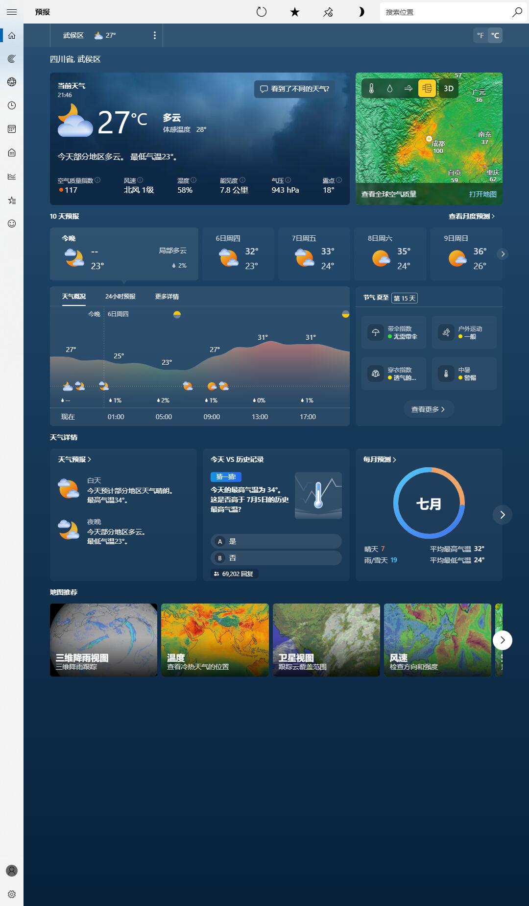Switch to 天气概况 tab
The height and width of the screenshot is (906, 529).
tap(73, 297)
